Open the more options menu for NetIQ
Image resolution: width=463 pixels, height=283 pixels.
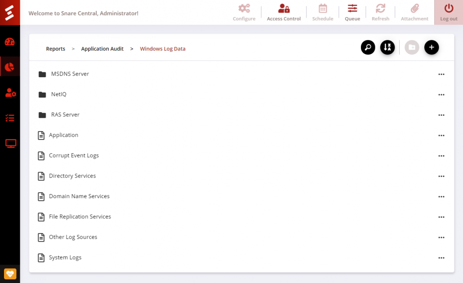click(x=441, y=95)
